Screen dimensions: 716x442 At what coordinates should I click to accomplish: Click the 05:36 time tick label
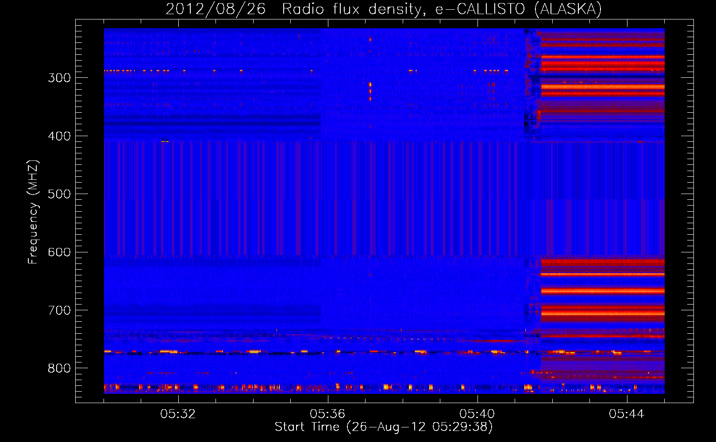tap(327, 414)
